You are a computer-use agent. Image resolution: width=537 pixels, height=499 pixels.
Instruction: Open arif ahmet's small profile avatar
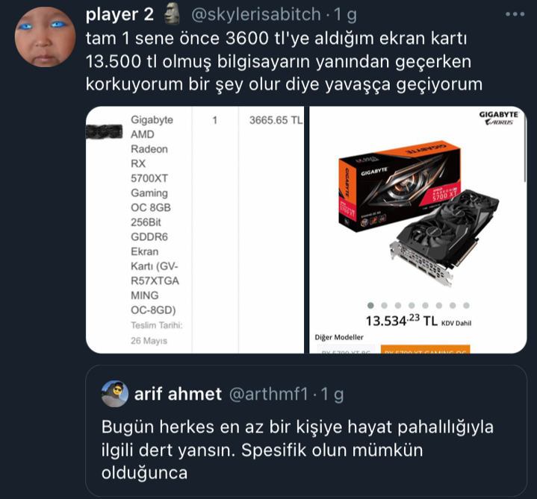[x=115, y=394]
